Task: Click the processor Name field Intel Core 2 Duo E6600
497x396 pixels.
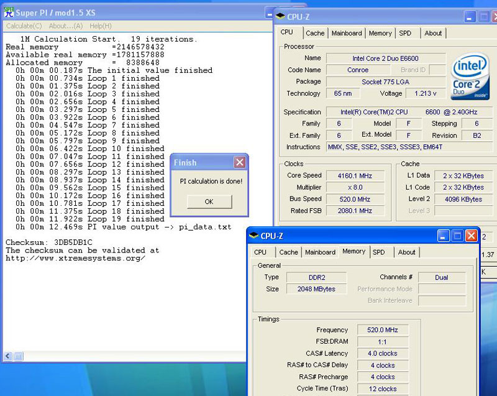Action: [x=386, y=58]
